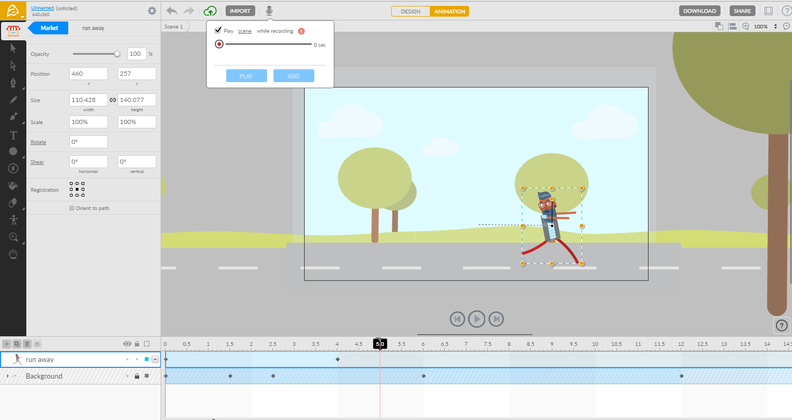The height and width of the screenshot is (420, 792).
Task: Adjust the Opacity slider handle
Action: (117, 54)
